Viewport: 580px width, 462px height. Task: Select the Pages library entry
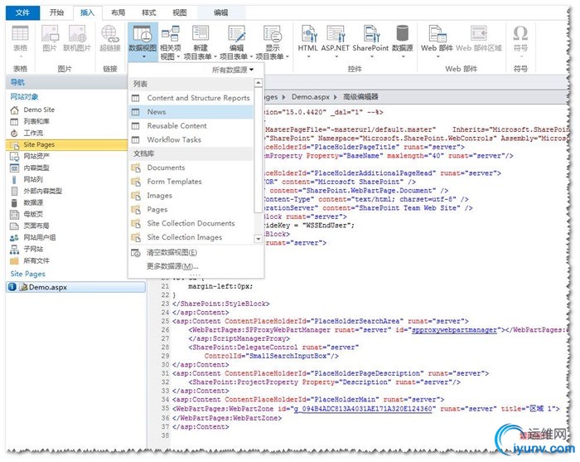tap(191, 210)
